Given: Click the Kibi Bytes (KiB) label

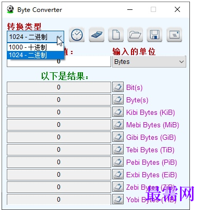Looking at the screenshot, I should [151, 112].
